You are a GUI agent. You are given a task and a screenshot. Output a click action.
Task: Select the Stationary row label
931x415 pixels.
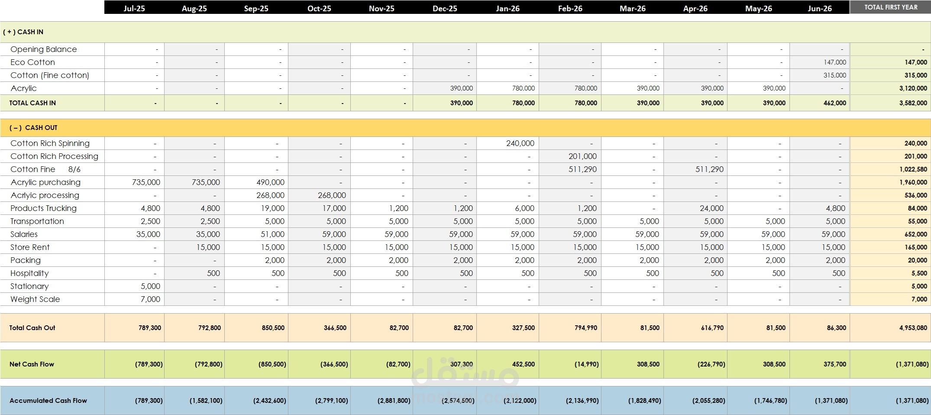(29, 286)
